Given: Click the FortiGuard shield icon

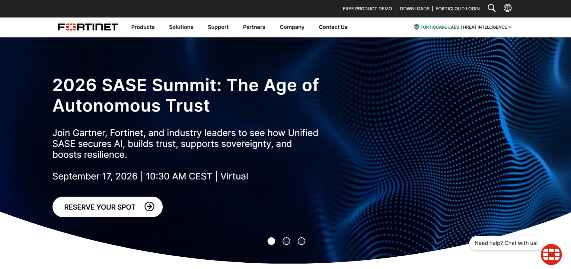Looking at the screenshot, I should [x=416, y=27].
